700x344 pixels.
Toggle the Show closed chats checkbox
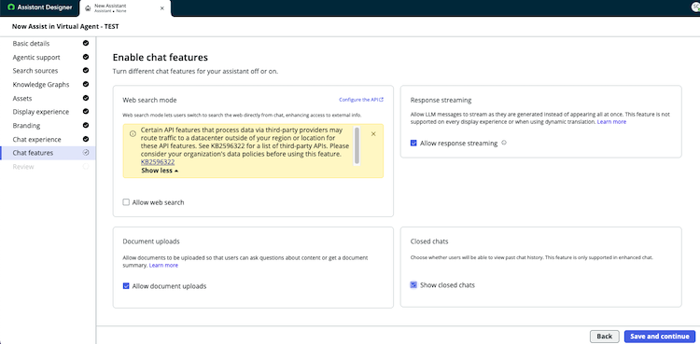(x=413, y=284)
